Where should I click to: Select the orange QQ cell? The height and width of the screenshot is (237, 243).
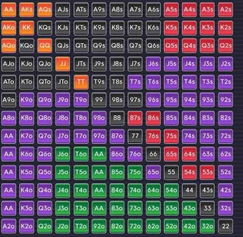(45, 46)
